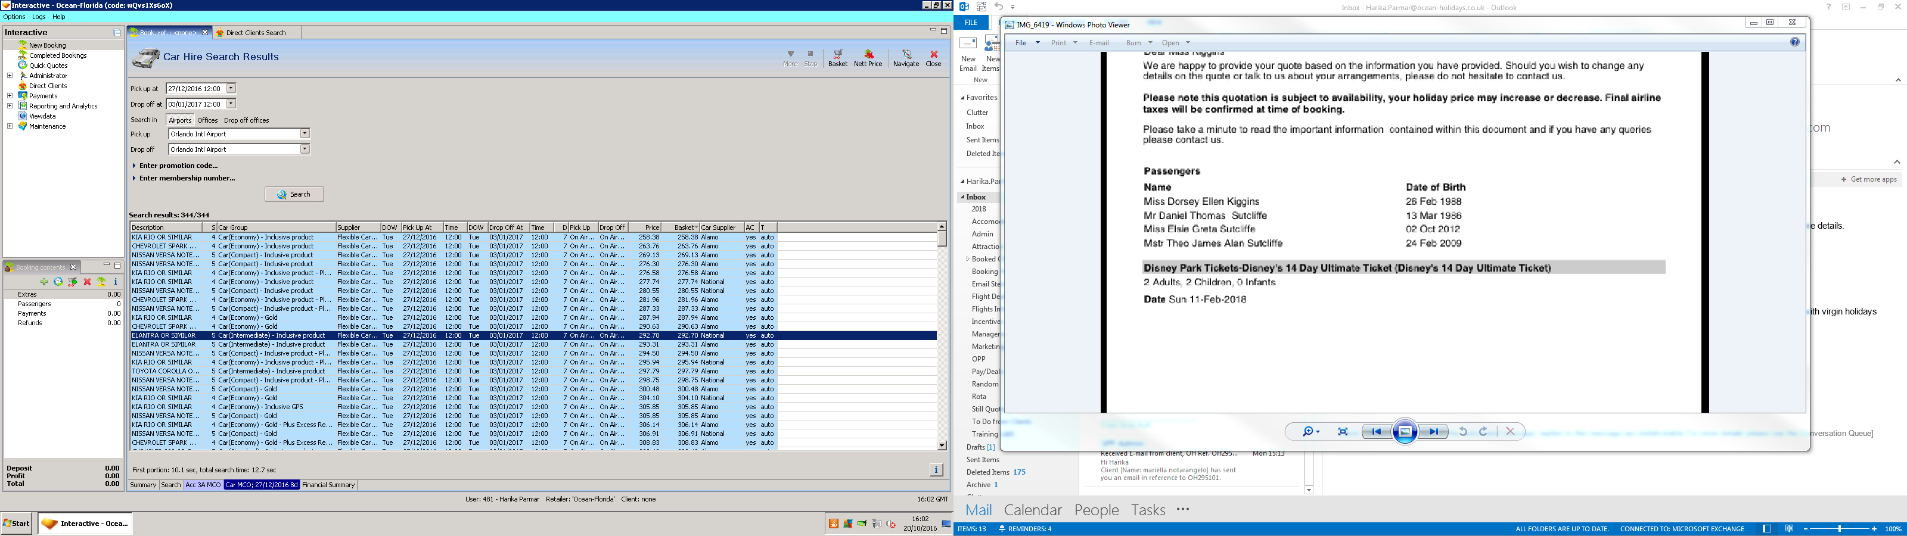1907x536 pixels.
Task: Click the info button beside the search time status
Action: pyautogui.click(x=936, y=469)
